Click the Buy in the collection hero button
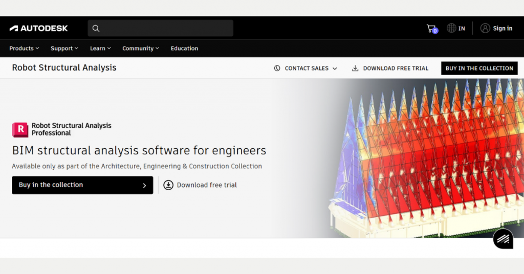This screenshot has height=274, width=524. pos(82,185)
